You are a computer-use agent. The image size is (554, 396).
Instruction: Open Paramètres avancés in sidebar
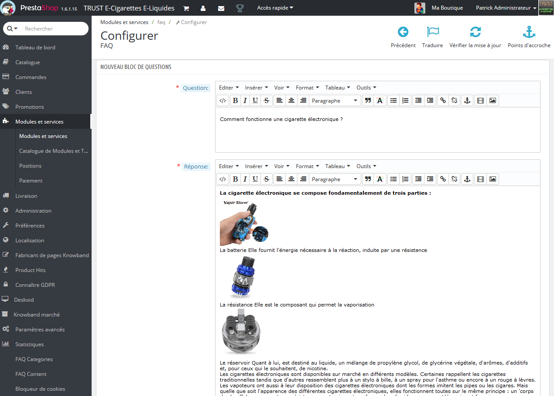coord(40,330)
